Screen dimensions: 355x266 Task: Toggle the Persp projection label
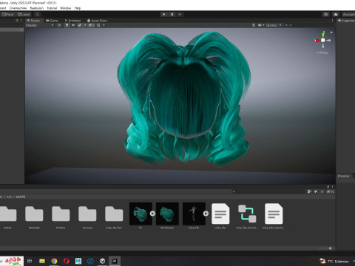coord(322,52)
